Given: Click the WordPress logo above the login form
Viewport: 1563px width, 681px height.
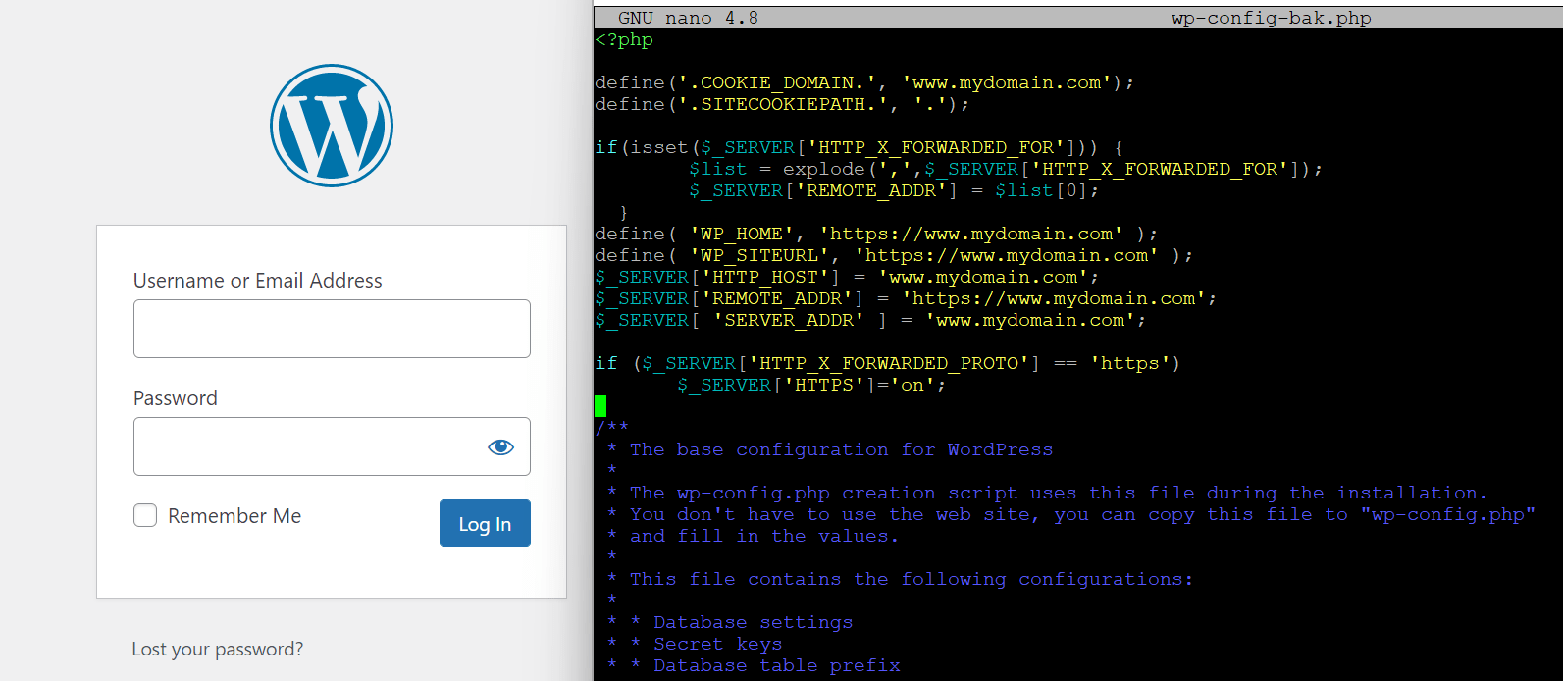Looking at the screenshot, I should pos(332,126).
